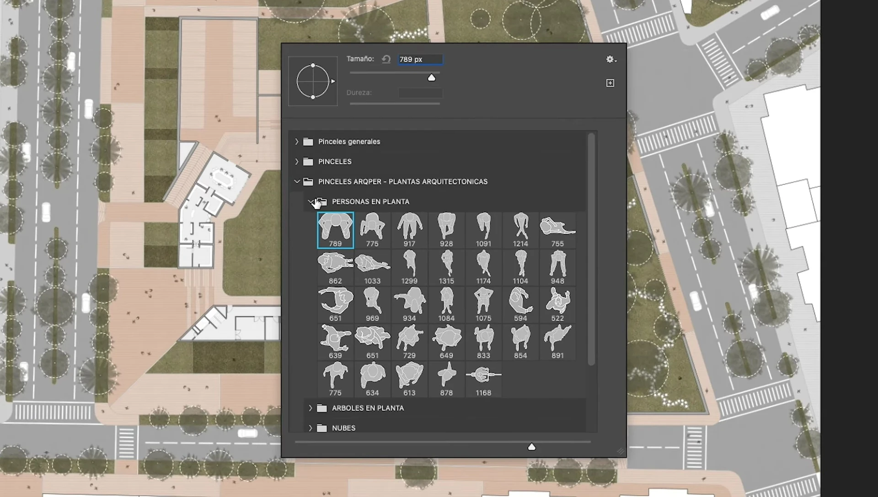Select the person brush labeled 594
878x497 pixels.
(520, 305)
